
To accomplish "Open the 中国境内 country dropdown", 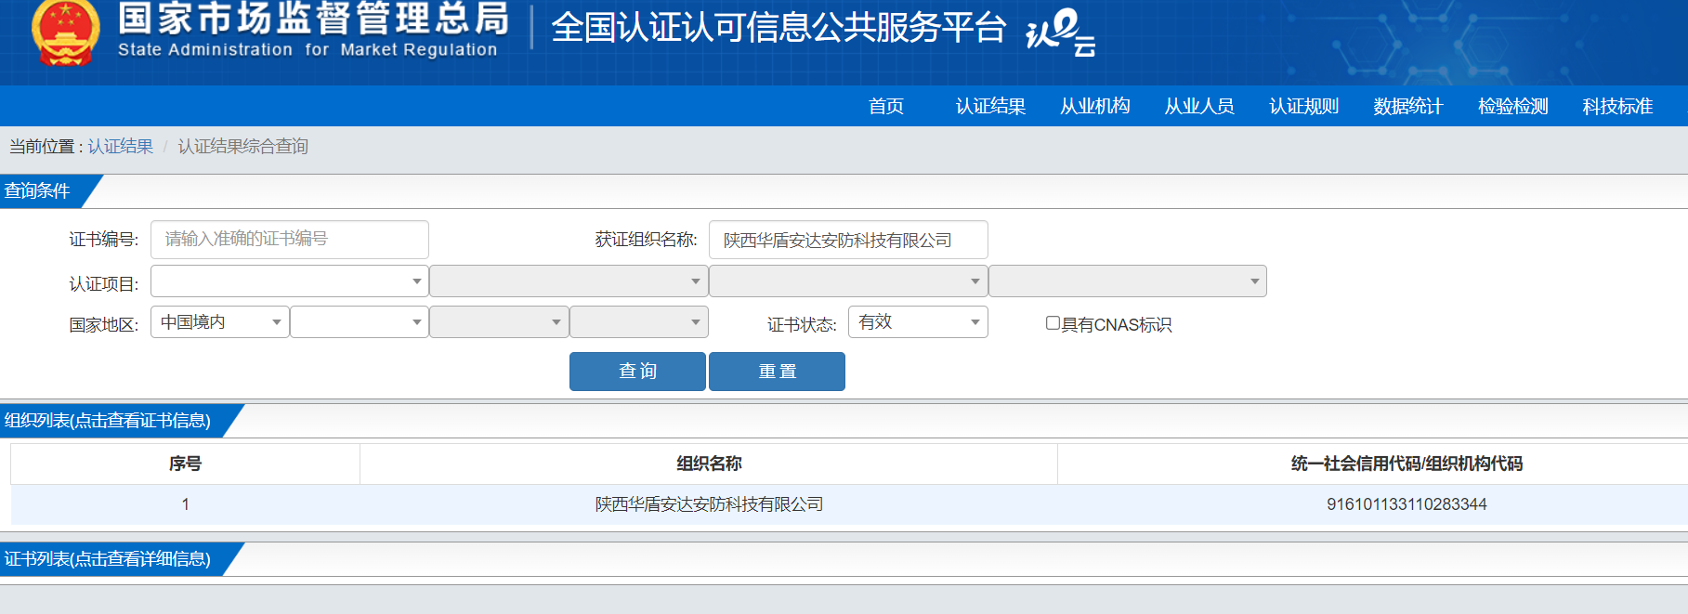I will [220, 322].
